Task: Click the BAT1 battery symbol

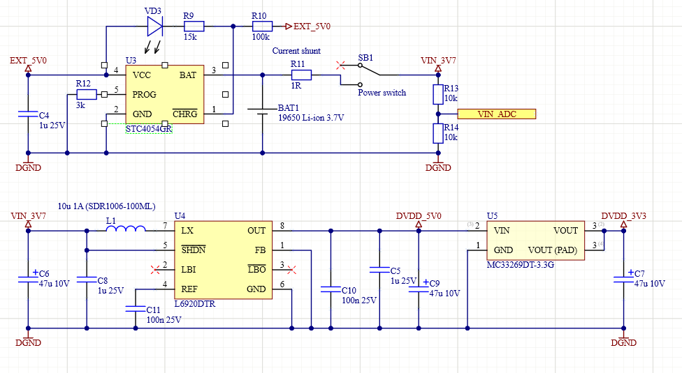Action: click(262, 111)
